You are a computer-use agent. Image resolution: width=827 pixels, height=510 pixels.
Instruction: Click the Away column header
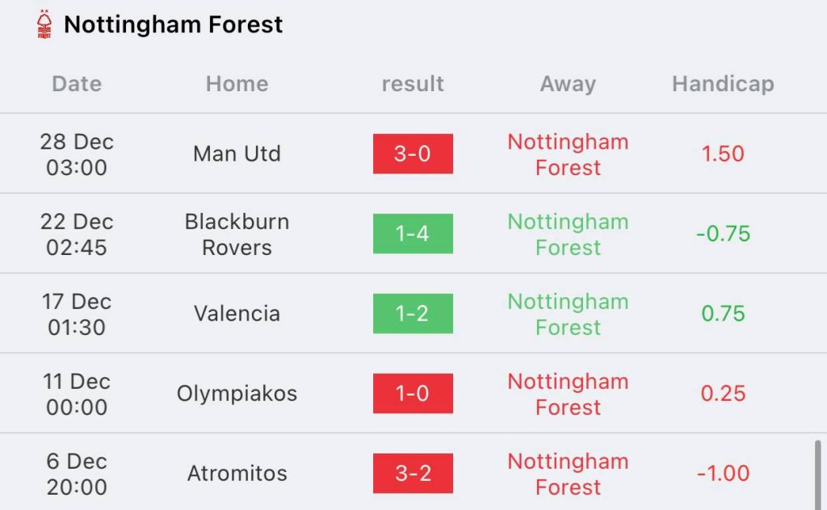[568, 84]
